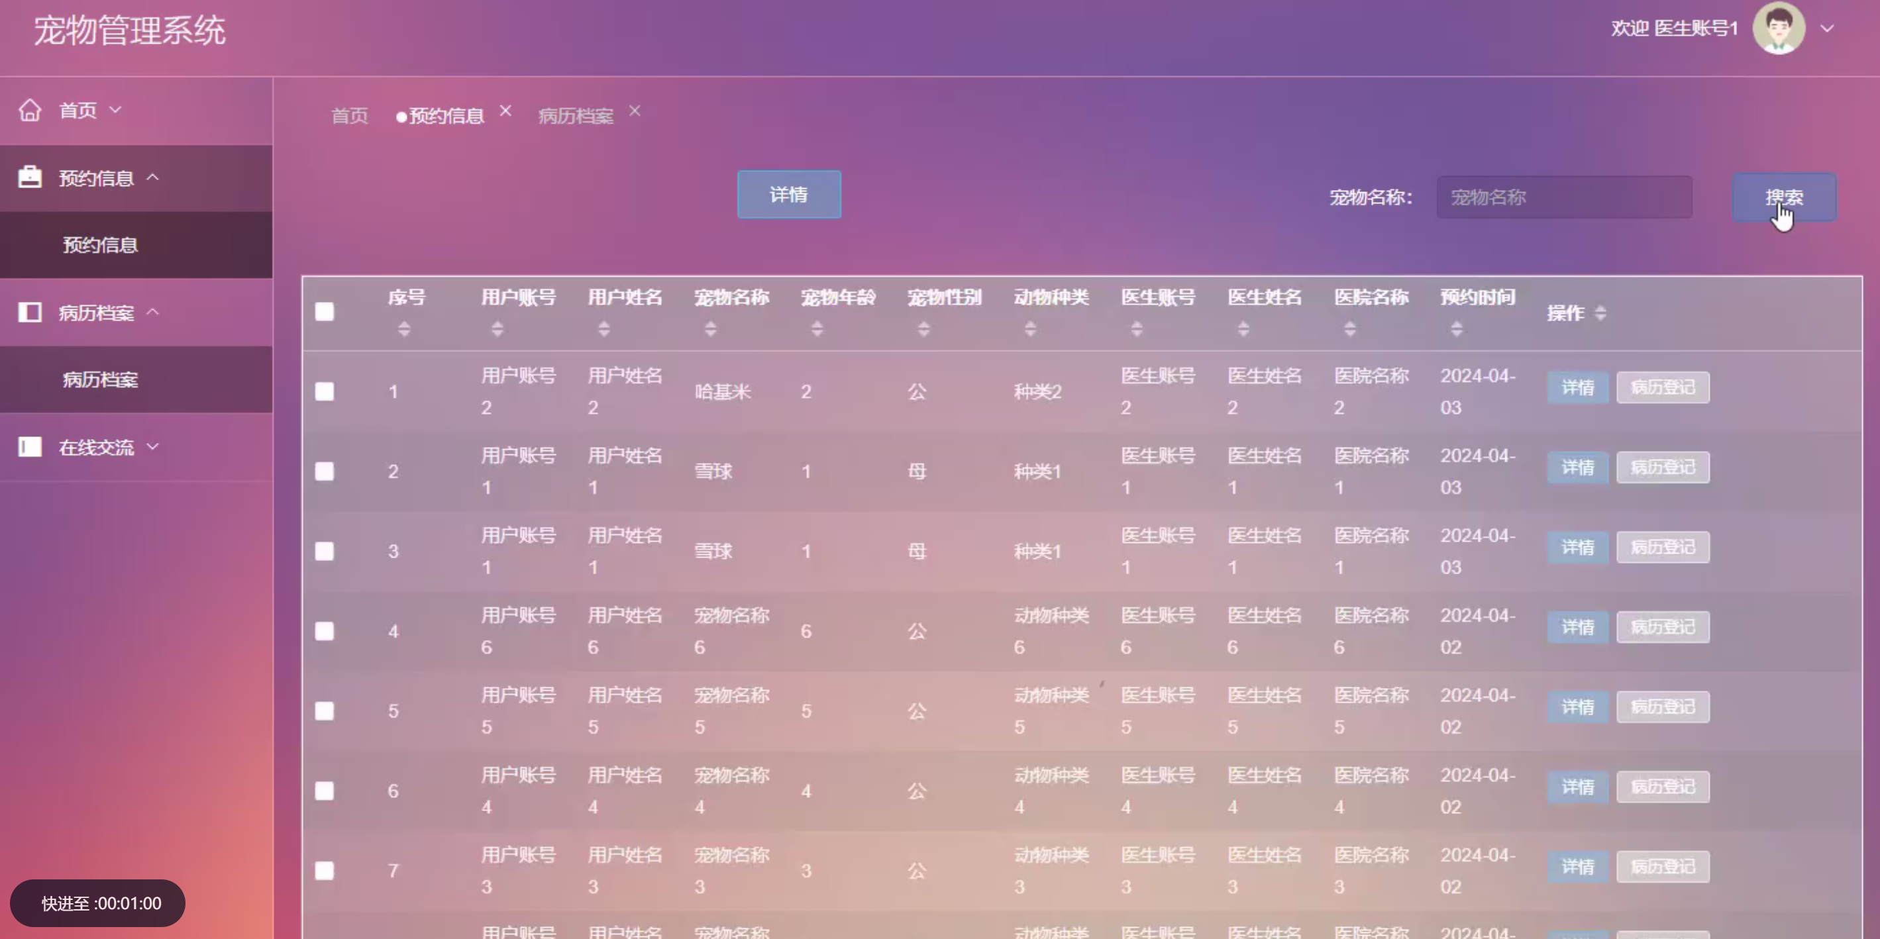Check the row 7 checkbox
This screenshot has height=939, width=1880.
[324, 871]
